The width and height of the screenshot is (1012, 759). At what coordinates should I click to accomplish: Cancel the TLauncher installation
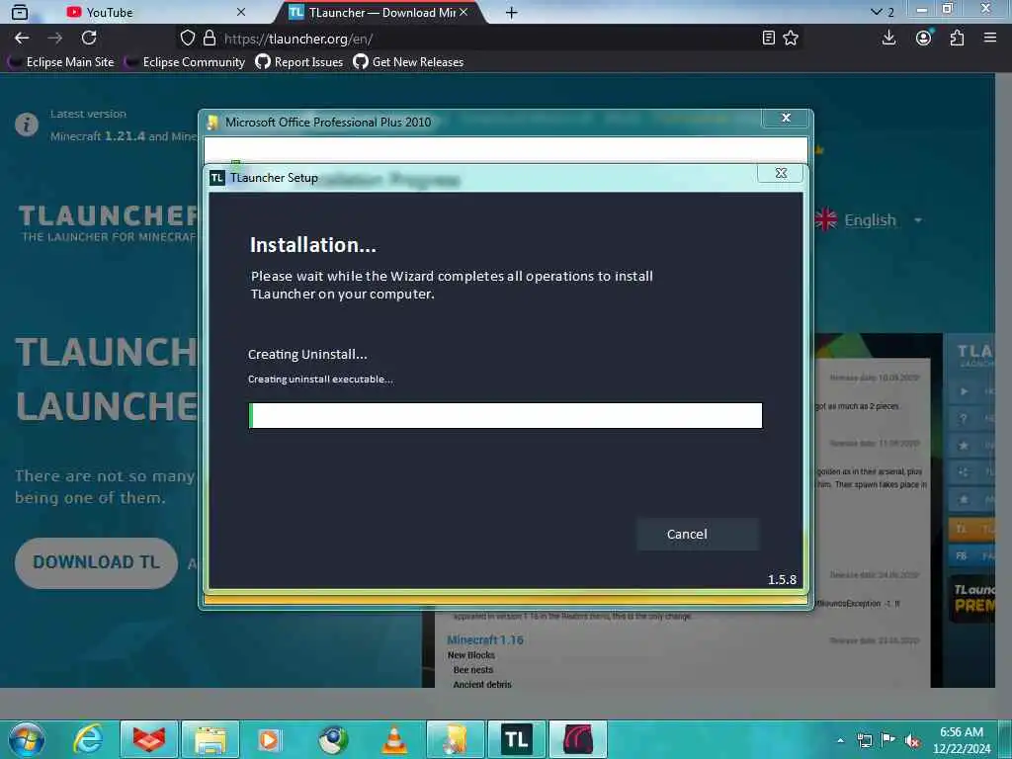tap(698, 534)
